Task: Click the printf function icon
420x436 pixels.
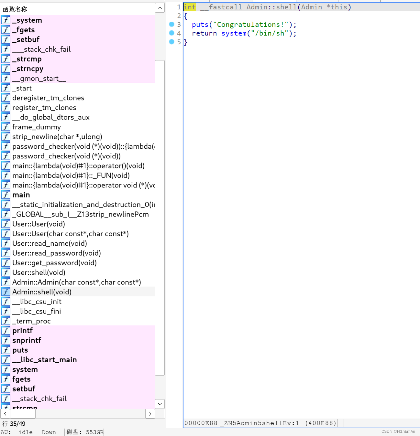Action: (x=6, y=330)
